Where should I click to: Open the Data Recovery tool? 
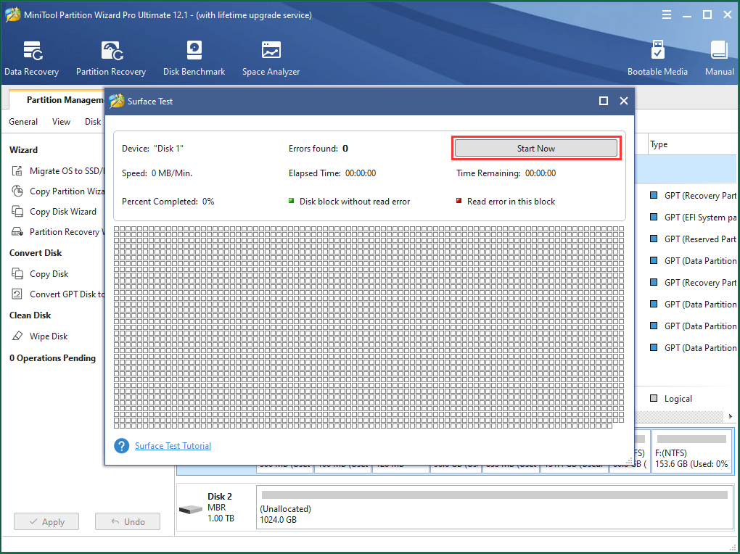coord(32,58)
